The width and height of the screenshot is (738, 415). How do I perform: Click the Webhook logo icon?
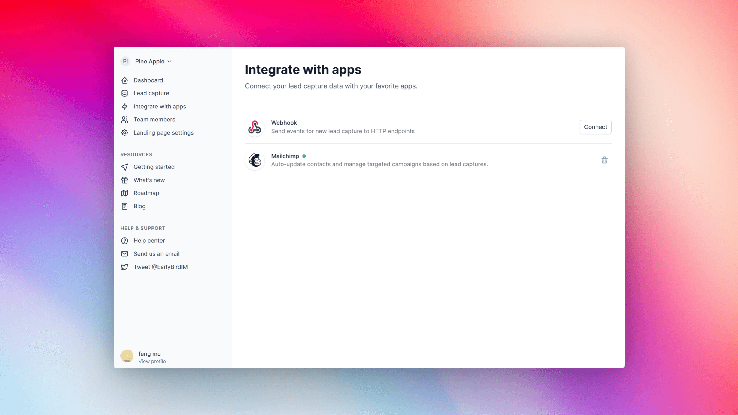(x=255, y=127)
